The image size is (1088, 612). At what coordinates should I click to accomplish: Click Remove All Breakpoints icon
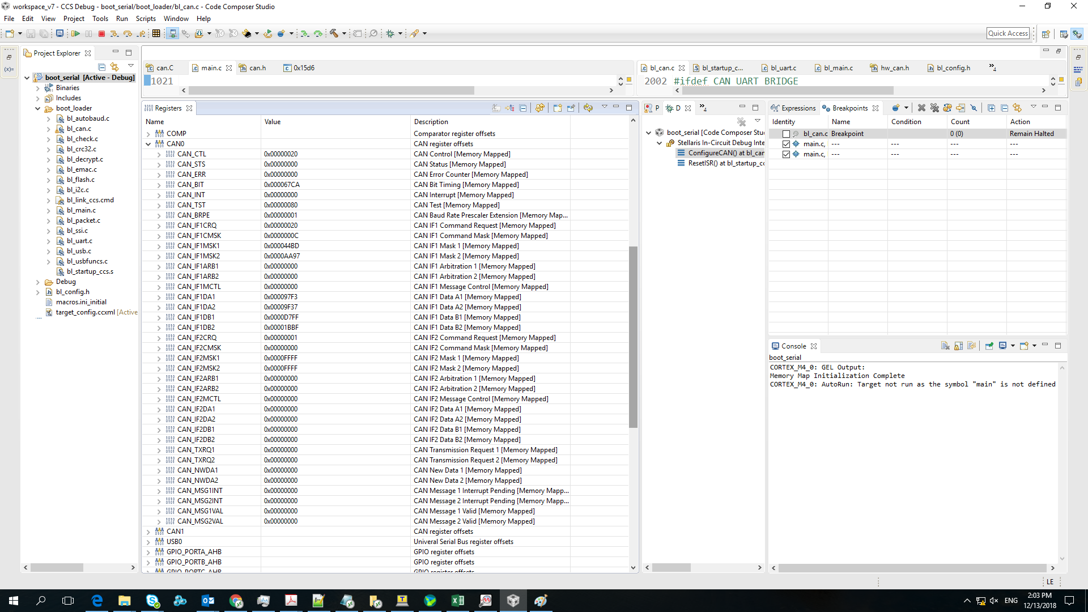coord(934,108)
